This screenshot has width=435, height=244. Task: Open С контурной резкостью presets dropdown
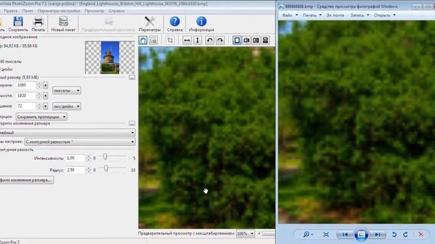pyautogui.click(x=80, y=142)
